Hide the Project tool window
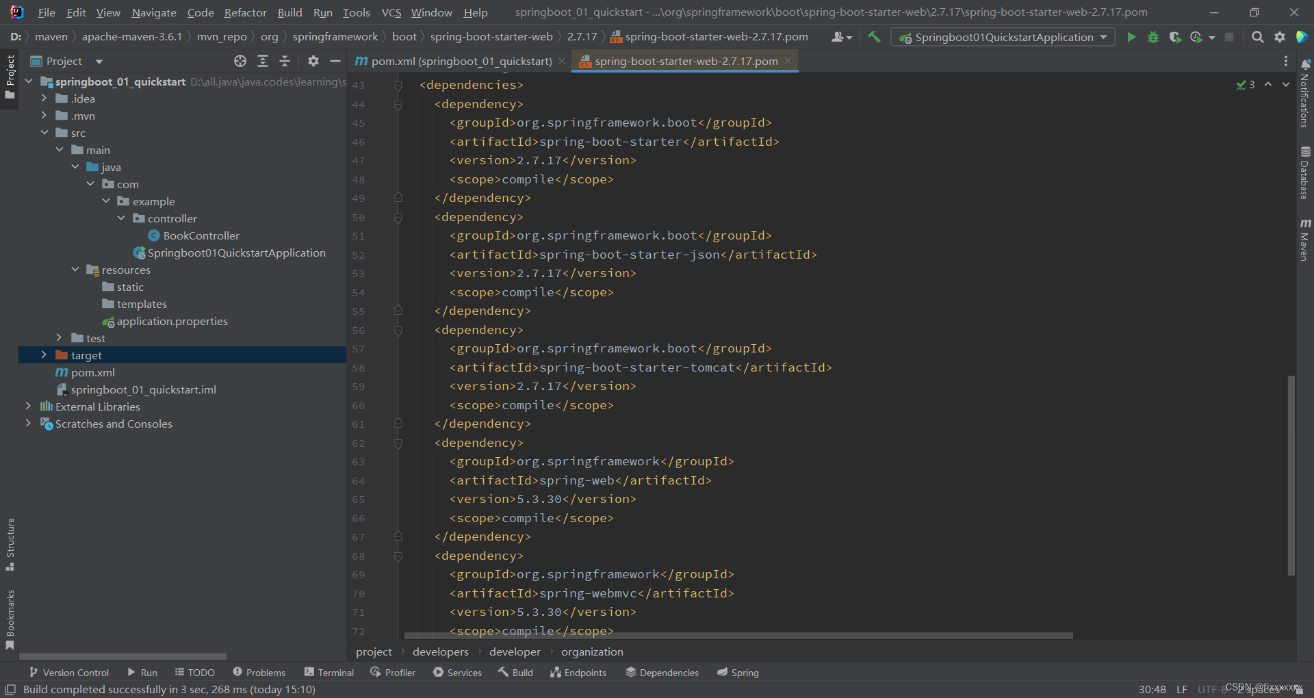 click(335, 61)
